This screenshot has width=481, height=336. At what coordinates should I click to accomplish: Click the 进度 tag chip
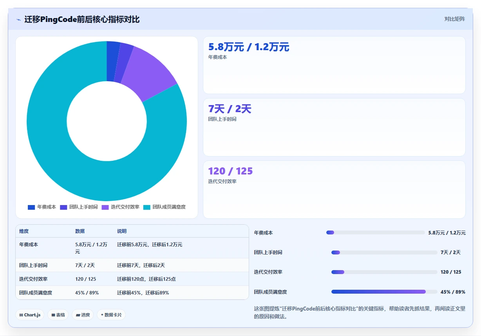[83, 315]
